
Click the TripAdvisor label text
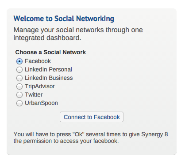(40, 86)
